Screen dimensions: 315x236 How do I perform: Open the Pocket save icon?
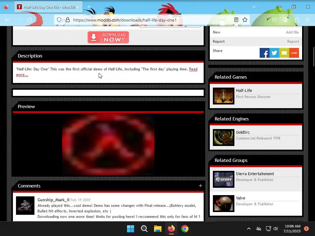point(274,20)
